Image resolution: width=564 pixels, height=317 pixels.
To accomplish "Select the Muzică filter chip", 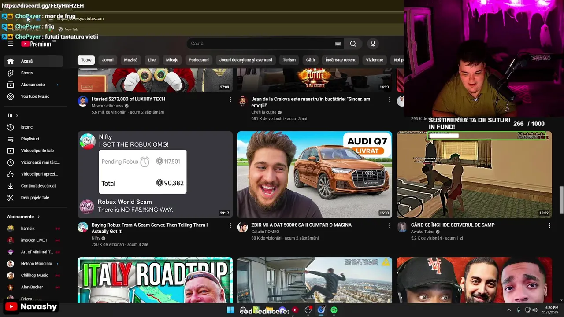I will 131,60.
